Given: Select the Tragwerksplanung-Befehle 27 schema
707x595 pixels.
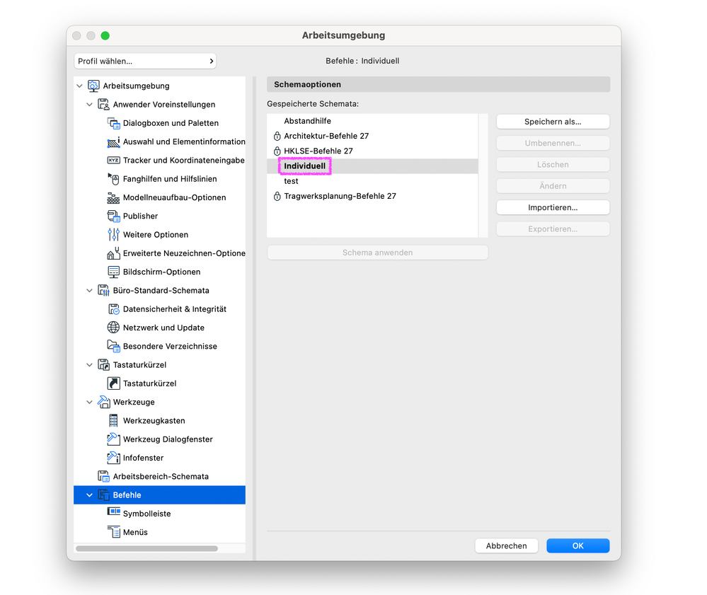Looking at the screenshot, I should click(372, 196).
